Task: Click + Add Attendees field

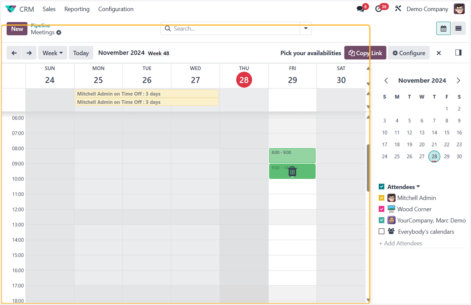Action: [x=422, y=243]
